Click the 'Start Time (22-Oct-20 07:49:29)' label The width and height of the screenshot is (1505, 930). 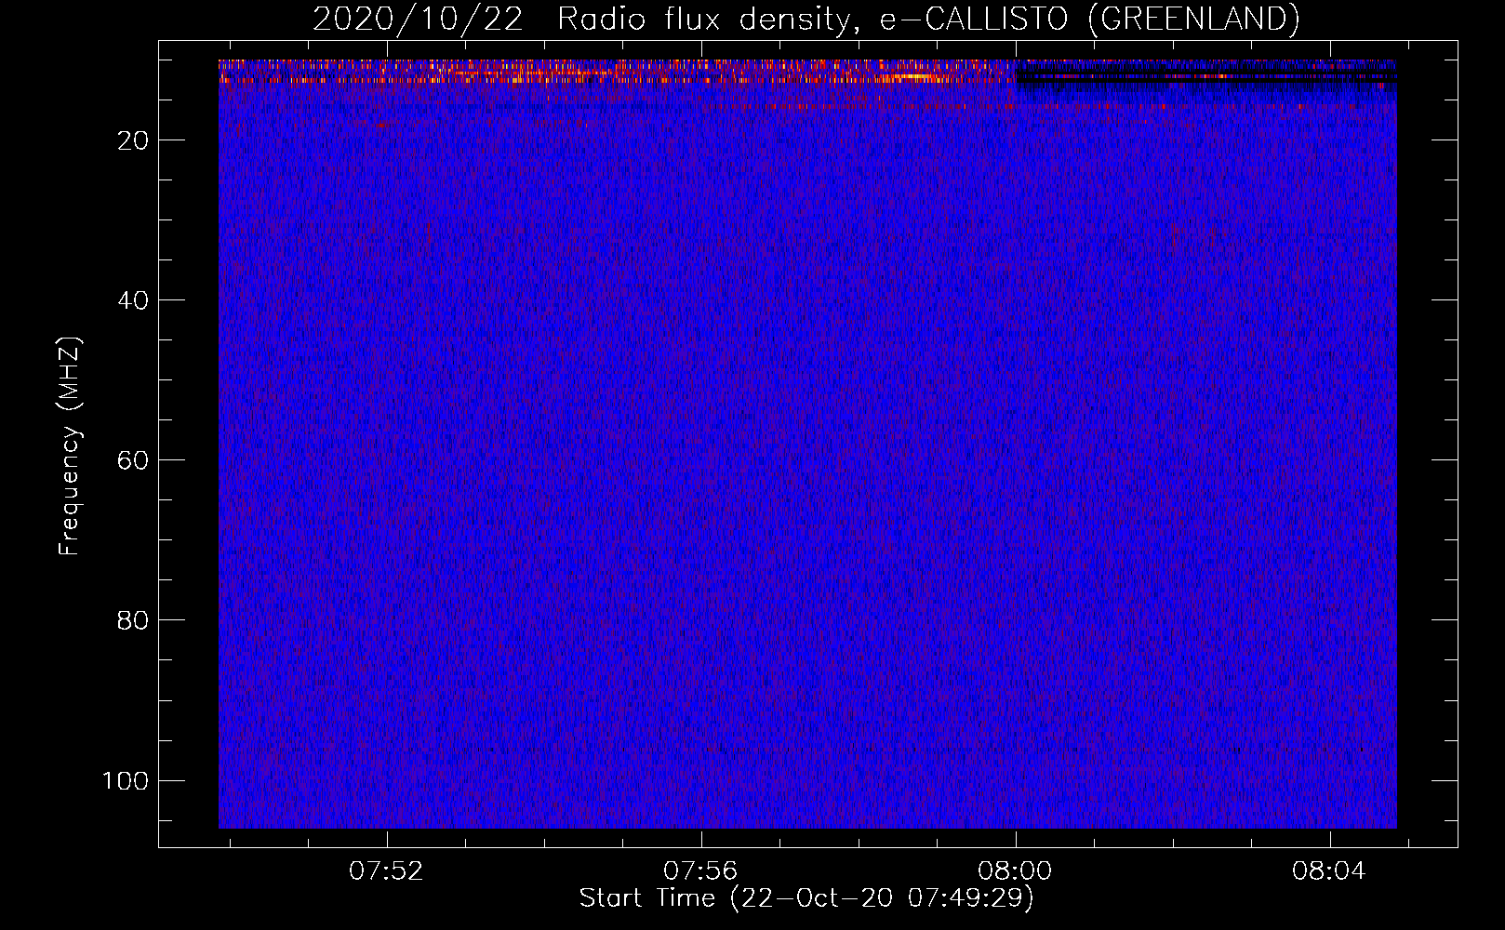806,898
